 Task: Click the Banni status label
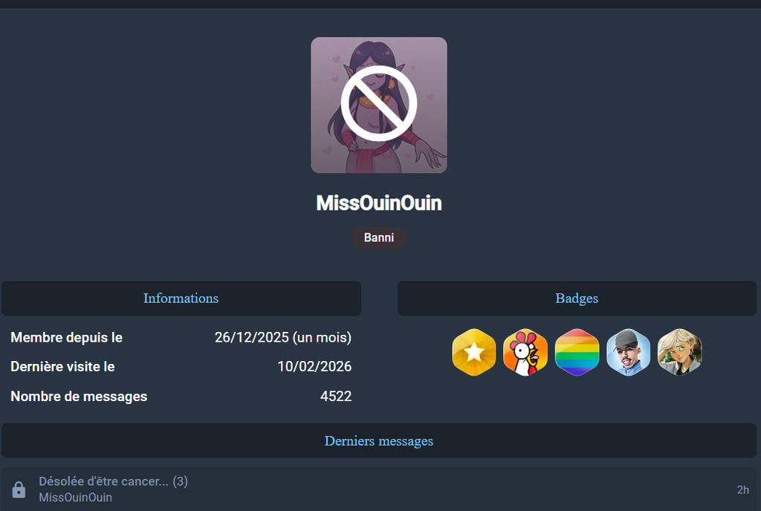(378, 238)
